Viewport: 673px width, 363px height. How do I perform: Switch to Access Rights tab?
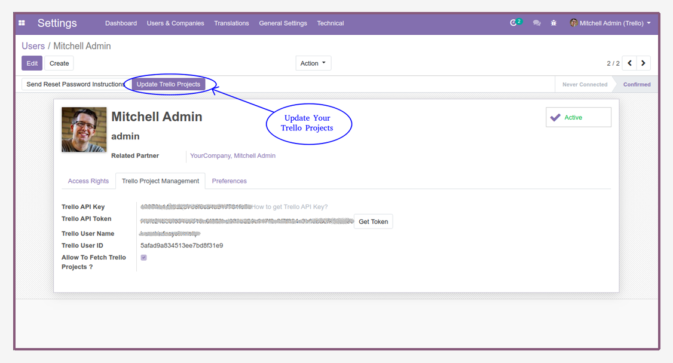(x=88, y=181)
